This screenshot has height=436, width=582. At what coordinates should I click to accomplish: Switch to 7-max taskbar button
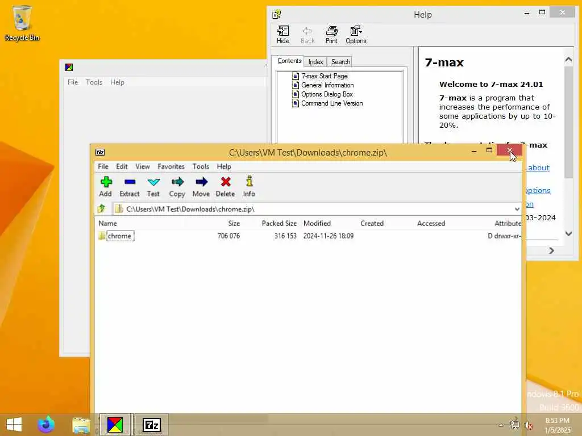point(115,425)
